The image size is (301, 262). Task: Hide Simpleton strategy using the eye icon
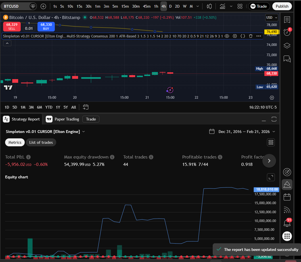pos(227,36)
